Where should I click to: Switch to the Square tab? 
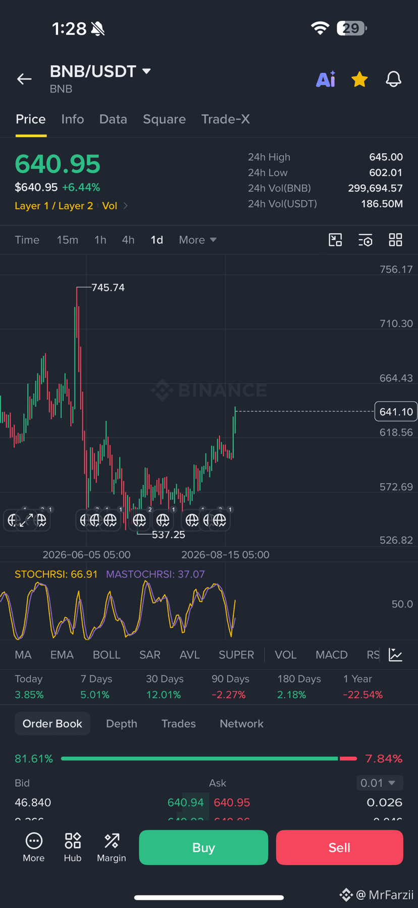(x=164, y=119)
